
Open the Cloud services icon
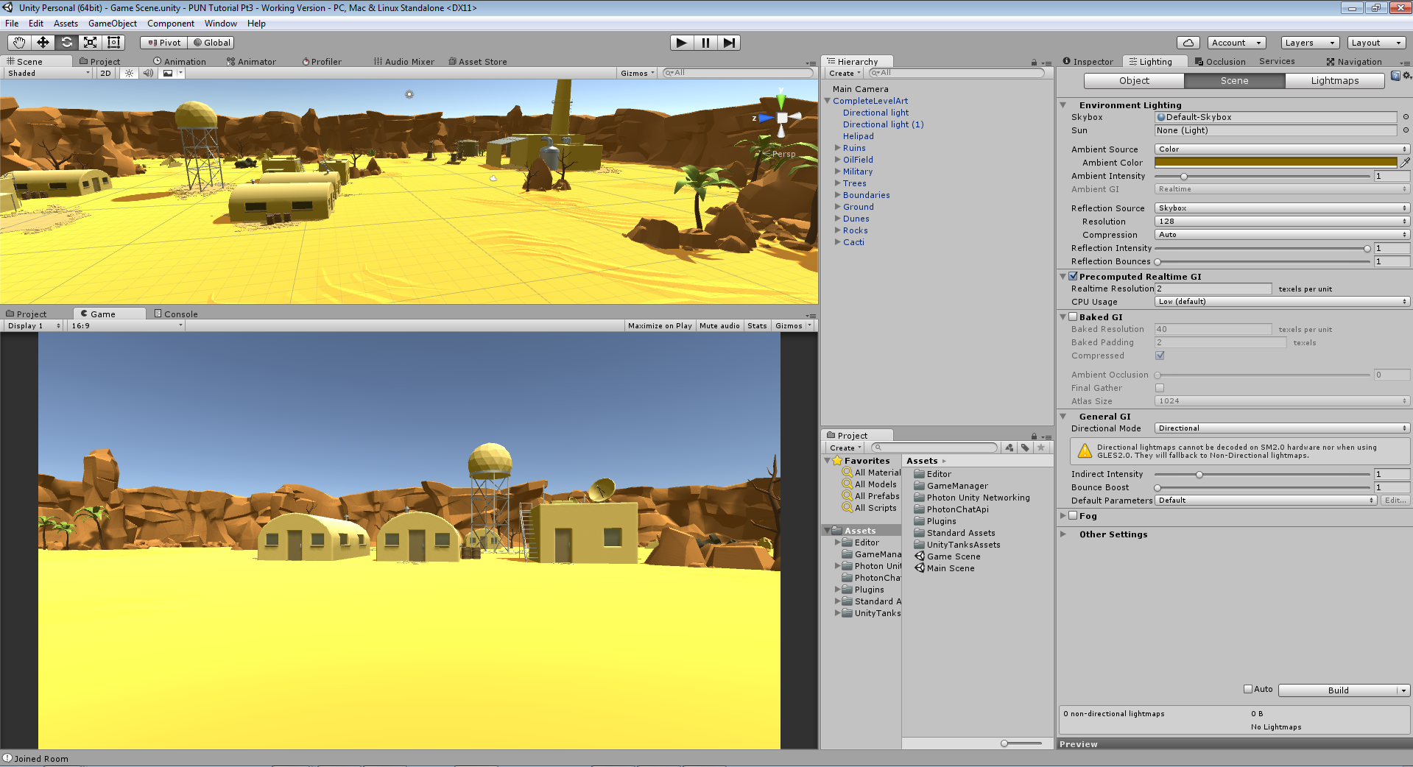point(1188,43)
